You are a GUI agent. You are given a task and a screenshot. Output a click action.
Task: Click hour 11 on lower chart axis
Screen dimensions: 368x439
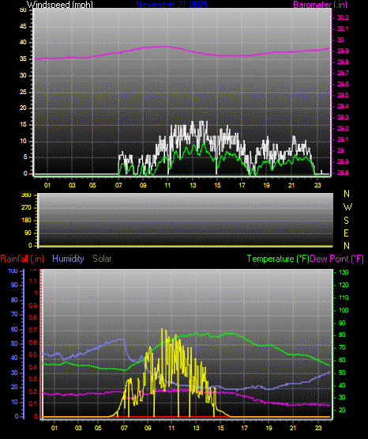pos(171,428)
